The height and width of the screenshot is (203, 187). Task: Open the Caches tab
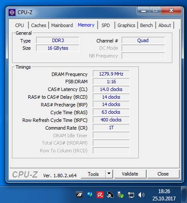click(39, 25)
